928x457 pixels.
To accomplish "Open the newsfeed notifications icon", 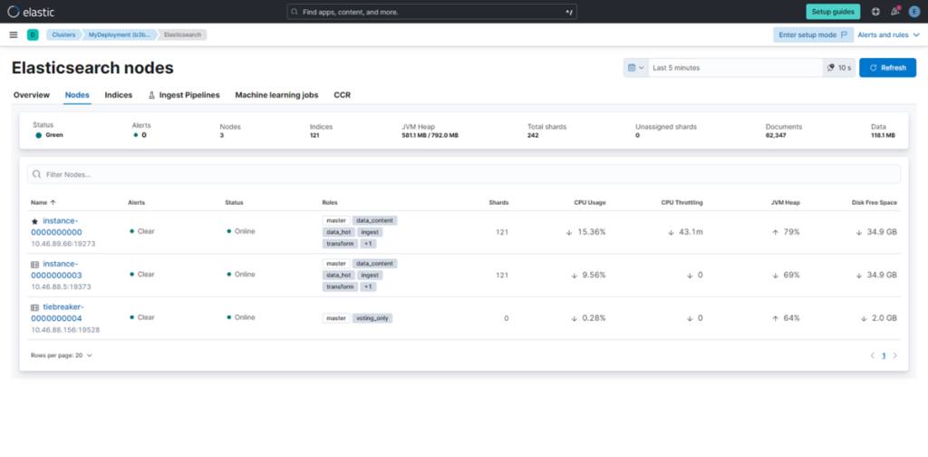I will (895, 12).
